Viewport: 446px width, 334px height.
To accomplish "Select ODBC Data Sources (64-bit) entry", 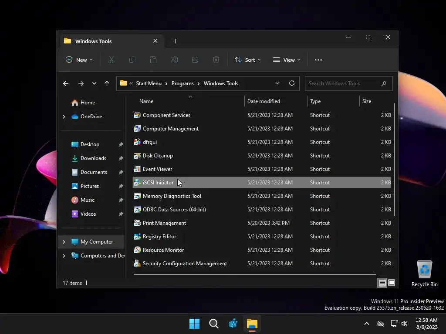I will (x=174, y=210).
